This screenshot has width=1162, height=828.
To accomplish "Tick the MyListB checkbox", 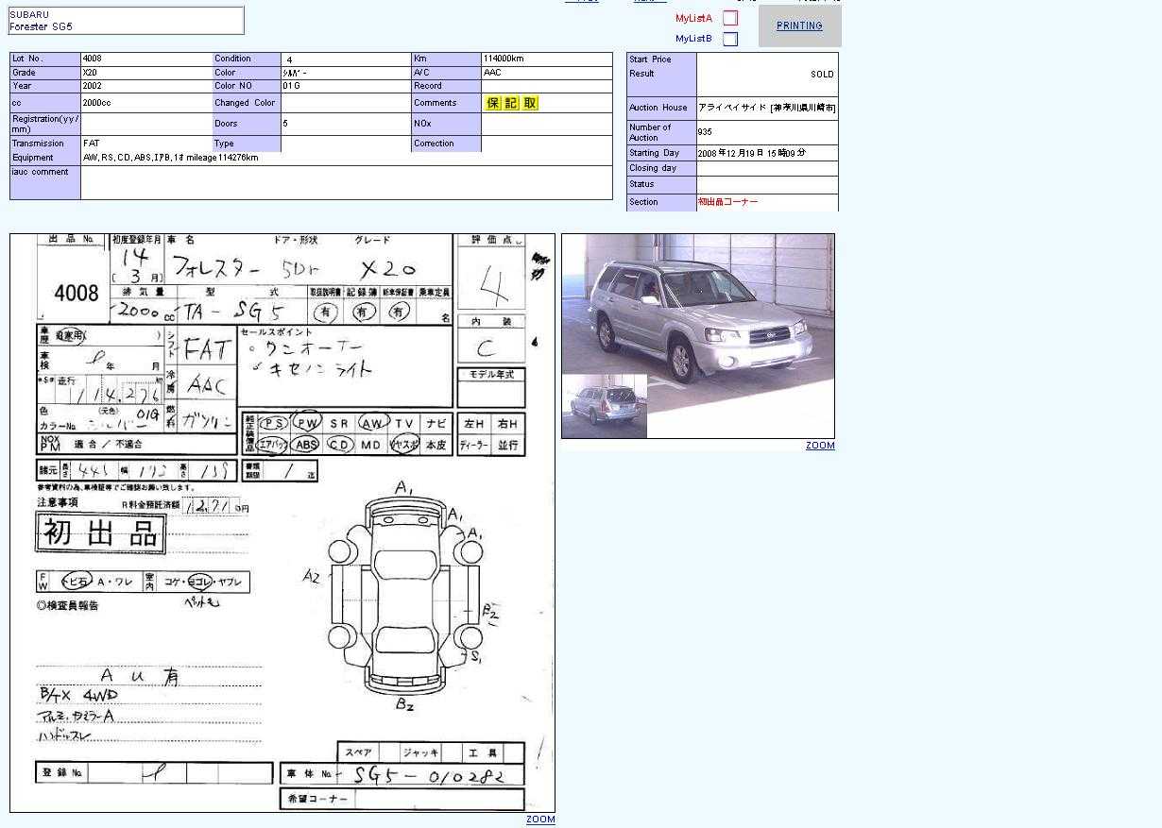I will point(730,39).
